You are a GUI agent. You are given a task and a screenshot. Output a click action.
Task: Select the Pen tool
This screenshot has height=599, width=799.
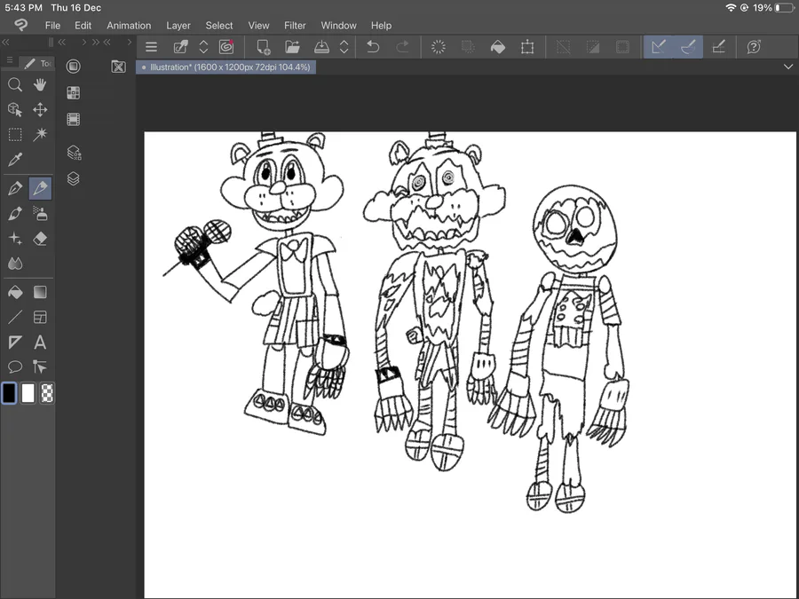coord(15,188)
